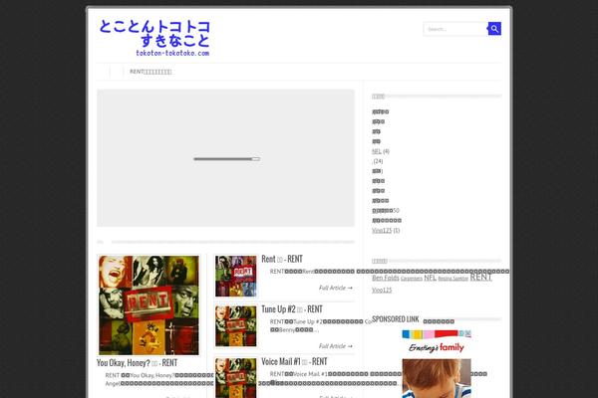Select the NFL tag in tag cloud
Image resolution: width=598 pixels, height=398 pixels.
[430, 278]
